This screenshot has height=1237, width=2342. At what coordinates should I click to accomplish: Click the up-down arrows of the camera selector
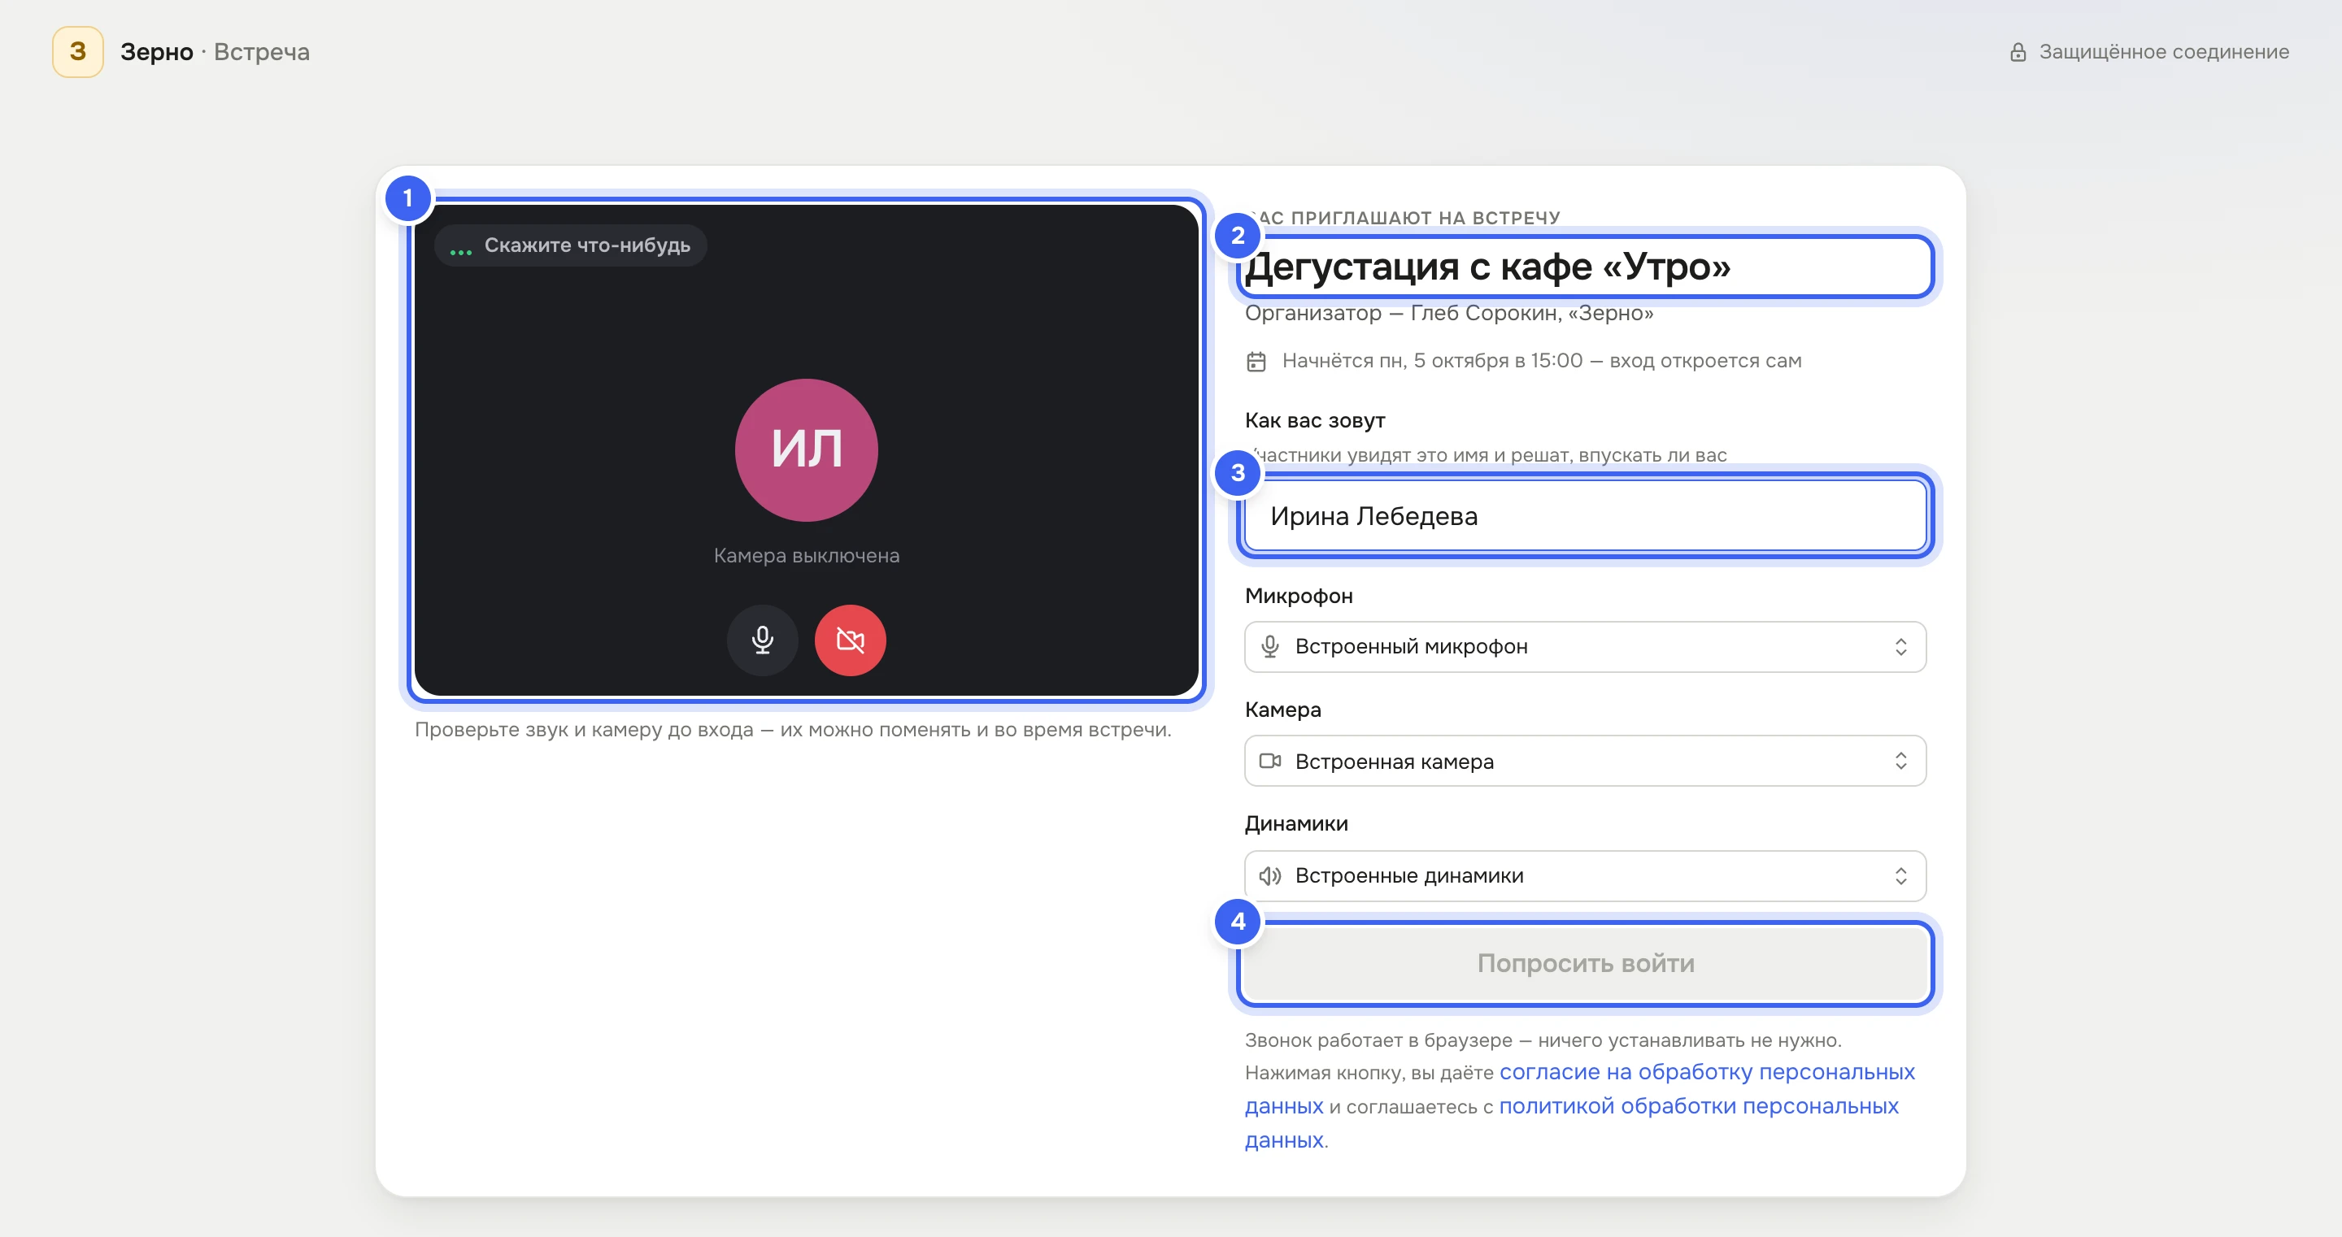tap(1900, 762)
